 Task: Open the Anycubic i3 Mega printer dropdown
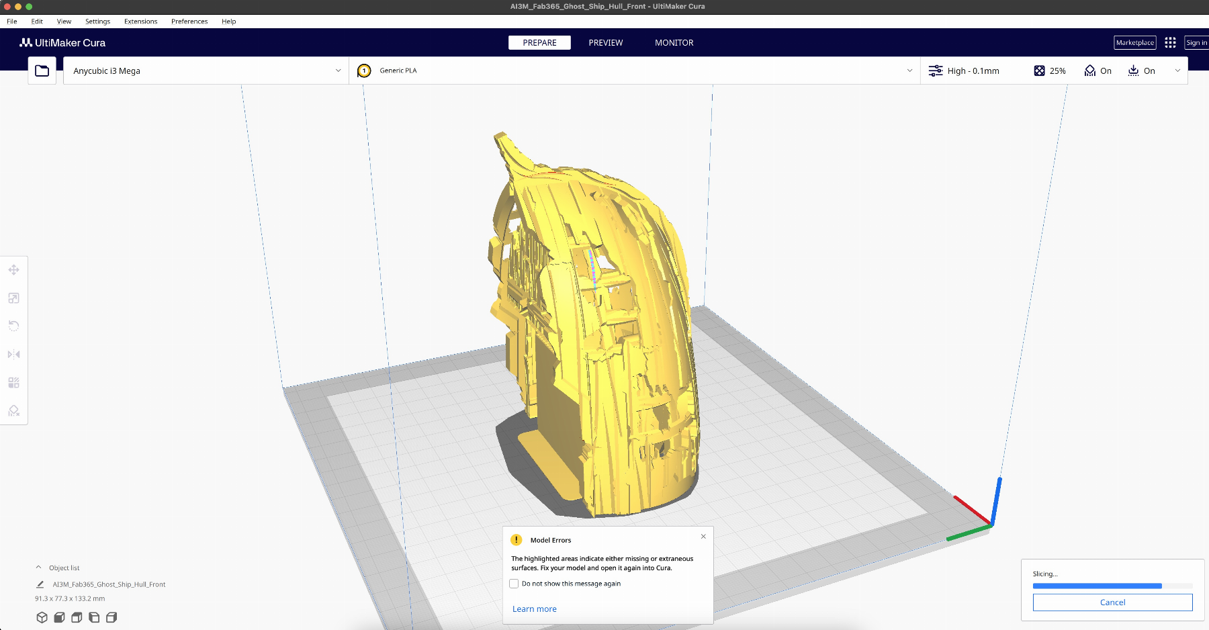click(x=206, y=71)
